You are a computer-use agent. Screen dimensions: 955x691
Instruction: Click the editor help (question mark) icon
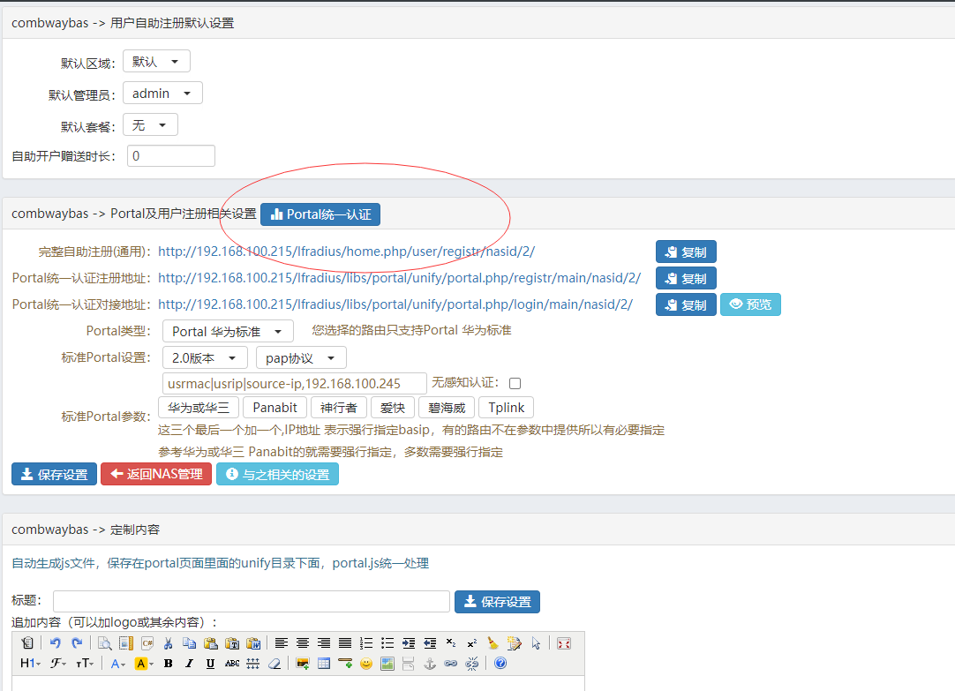pos(500,664)
